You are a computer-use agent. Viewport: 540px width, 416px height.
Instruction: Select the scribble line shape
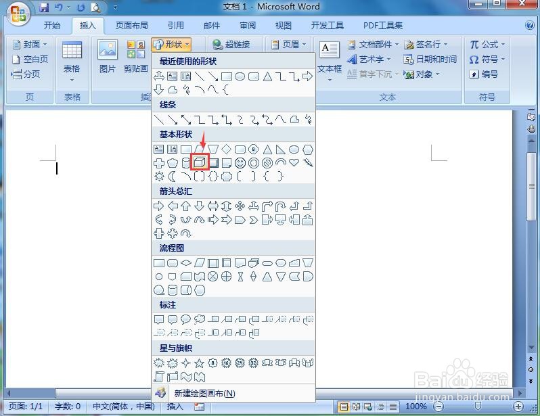pos(307,120)
